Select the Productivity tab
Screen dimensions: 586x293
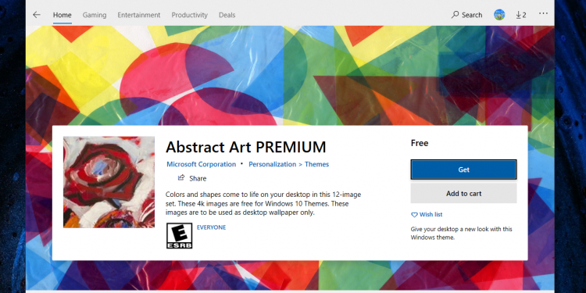click(x=190, y=16)
